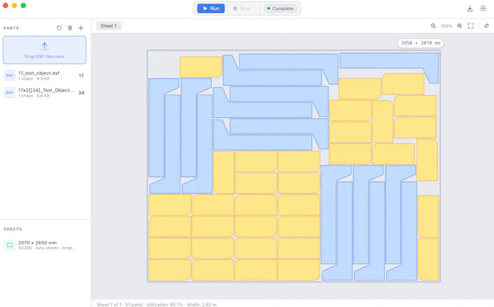Click the PARTS panel heading
Screen dimensions: 494x307
(11, 28)
